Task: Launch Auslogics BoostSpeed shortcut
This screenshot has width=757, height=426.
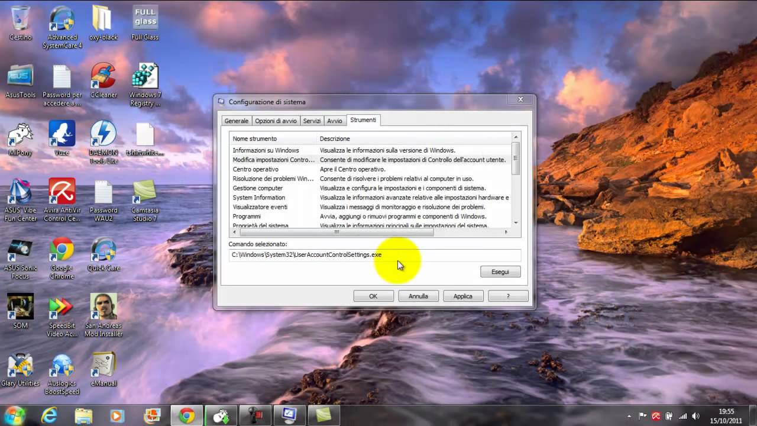Action: [x=62, y=374]
